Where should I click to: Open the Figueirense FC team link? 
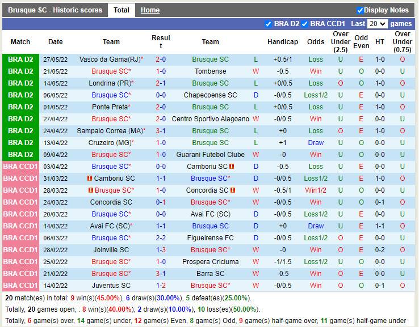tap(210, 238)
